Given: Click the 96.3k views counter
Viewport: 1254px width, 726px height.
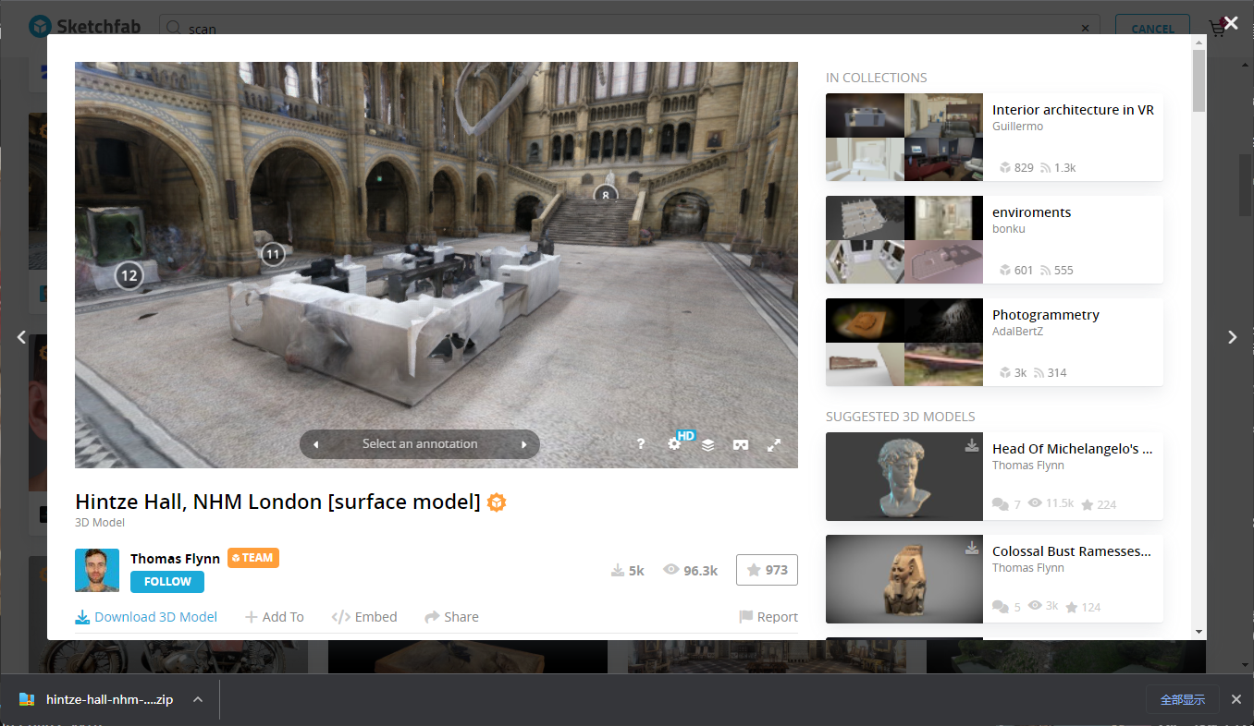Looking at the screenshot, I should pos(691,571).
